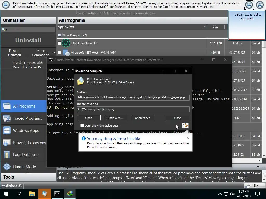Click the Uninstaller section header

click(x=28, y=20)
